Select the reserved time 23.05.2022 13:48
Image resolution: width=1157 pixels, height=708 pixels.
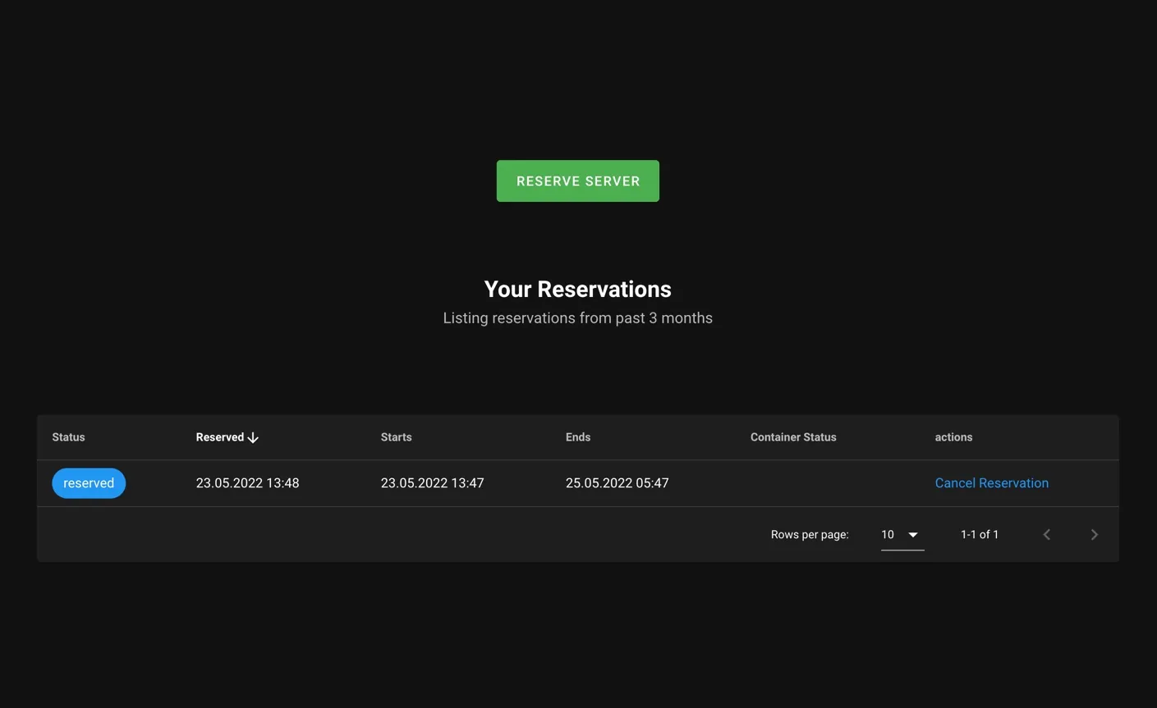pos(247,483)
